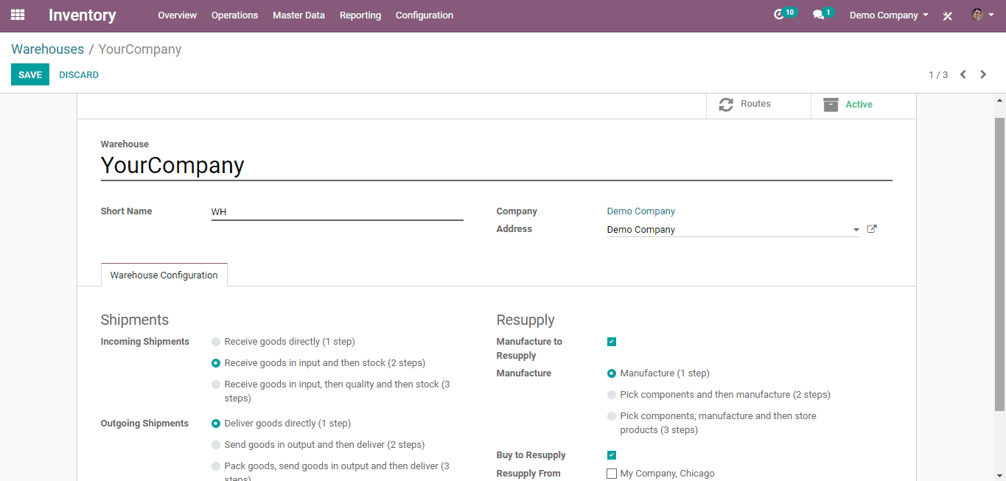Image resolution: width=1006 pixels, height=481 pixels.
Task: Select Manufacture (1 step) option
Action: click(x=612, y=373)
